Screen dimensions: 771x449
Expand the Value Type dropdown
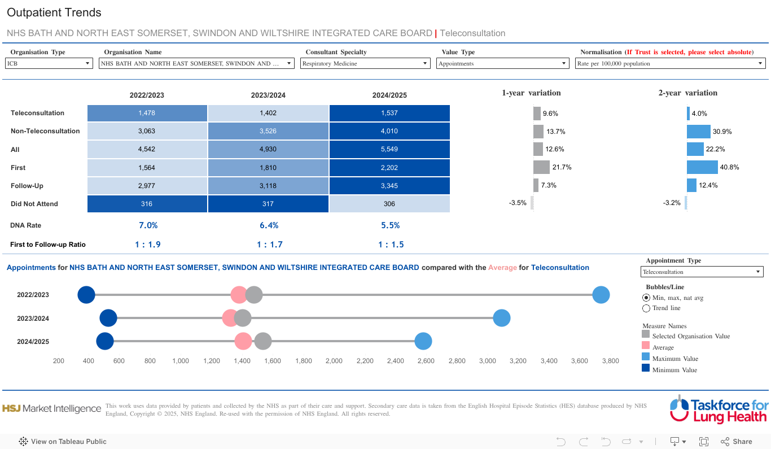tap(502, 64)
